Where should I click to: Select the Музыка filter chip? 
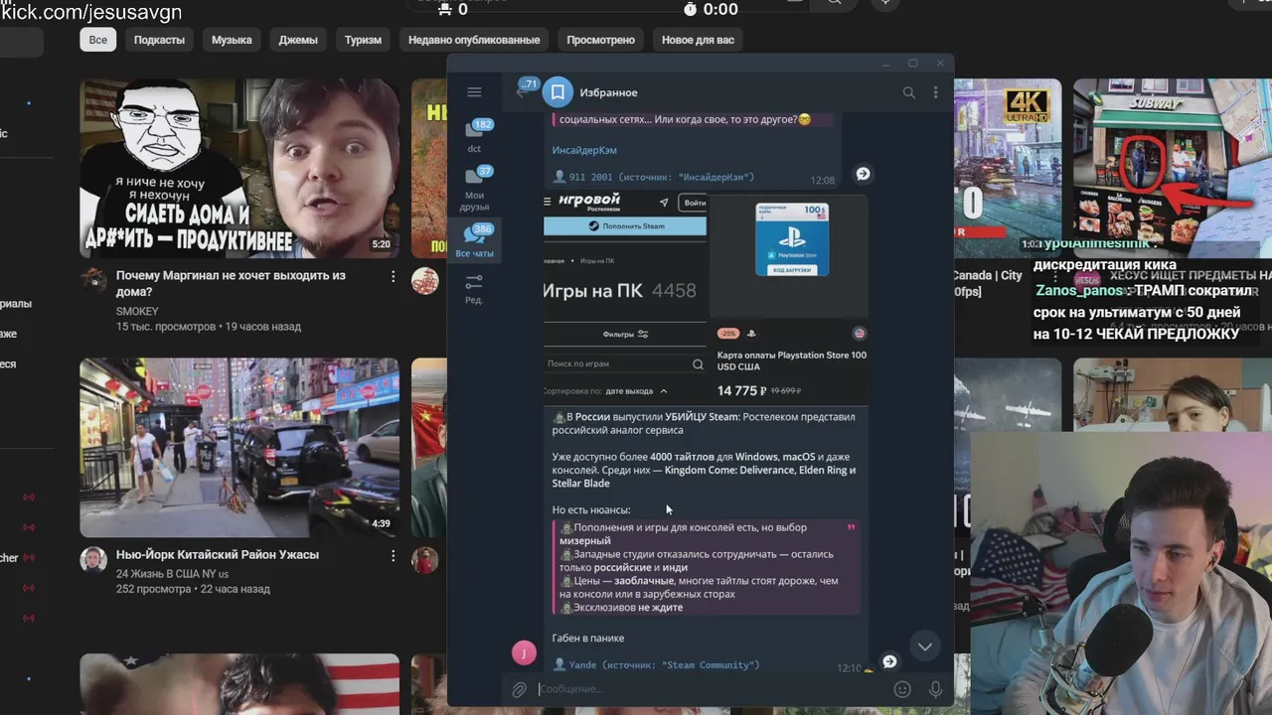(x=232, y=40)
